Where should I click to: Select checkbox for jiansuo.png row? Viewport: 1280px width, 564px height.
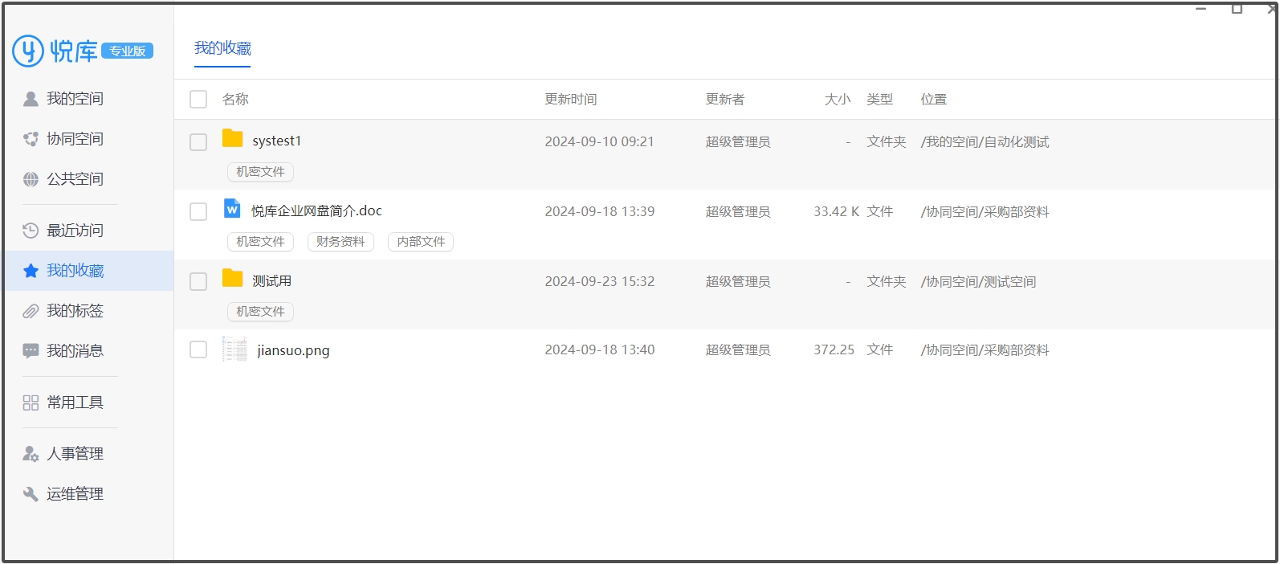coord(198,349)
